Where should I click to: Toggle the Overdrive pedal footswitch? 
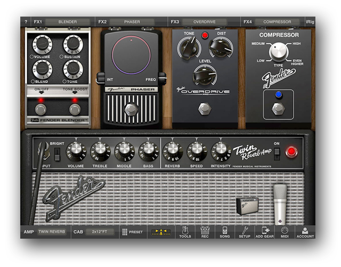pyautogui.click(x=205, y=108)
